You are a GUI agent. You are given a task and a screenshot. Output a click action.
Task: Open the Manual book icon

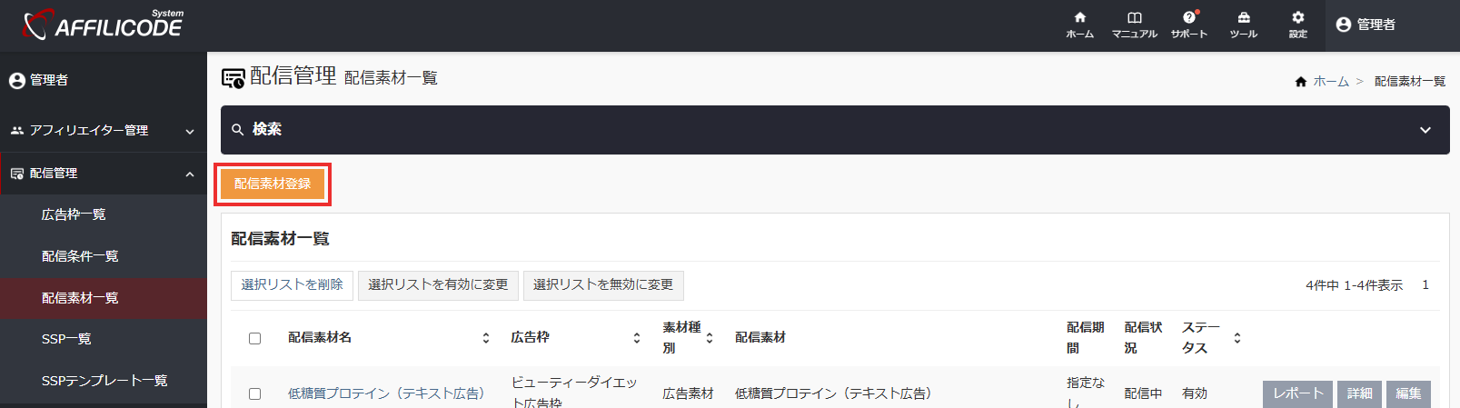(x=1134, y=18)
